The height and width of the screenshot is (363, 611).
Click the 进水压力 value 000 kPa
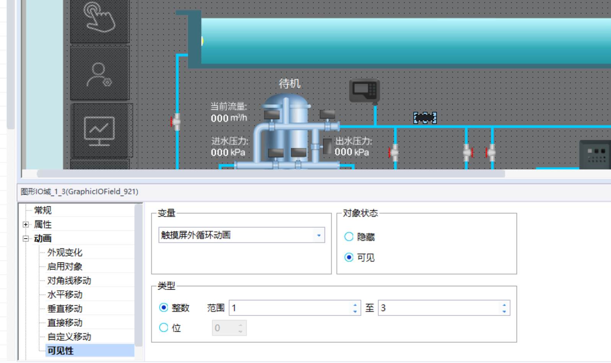tap(228, 152)
